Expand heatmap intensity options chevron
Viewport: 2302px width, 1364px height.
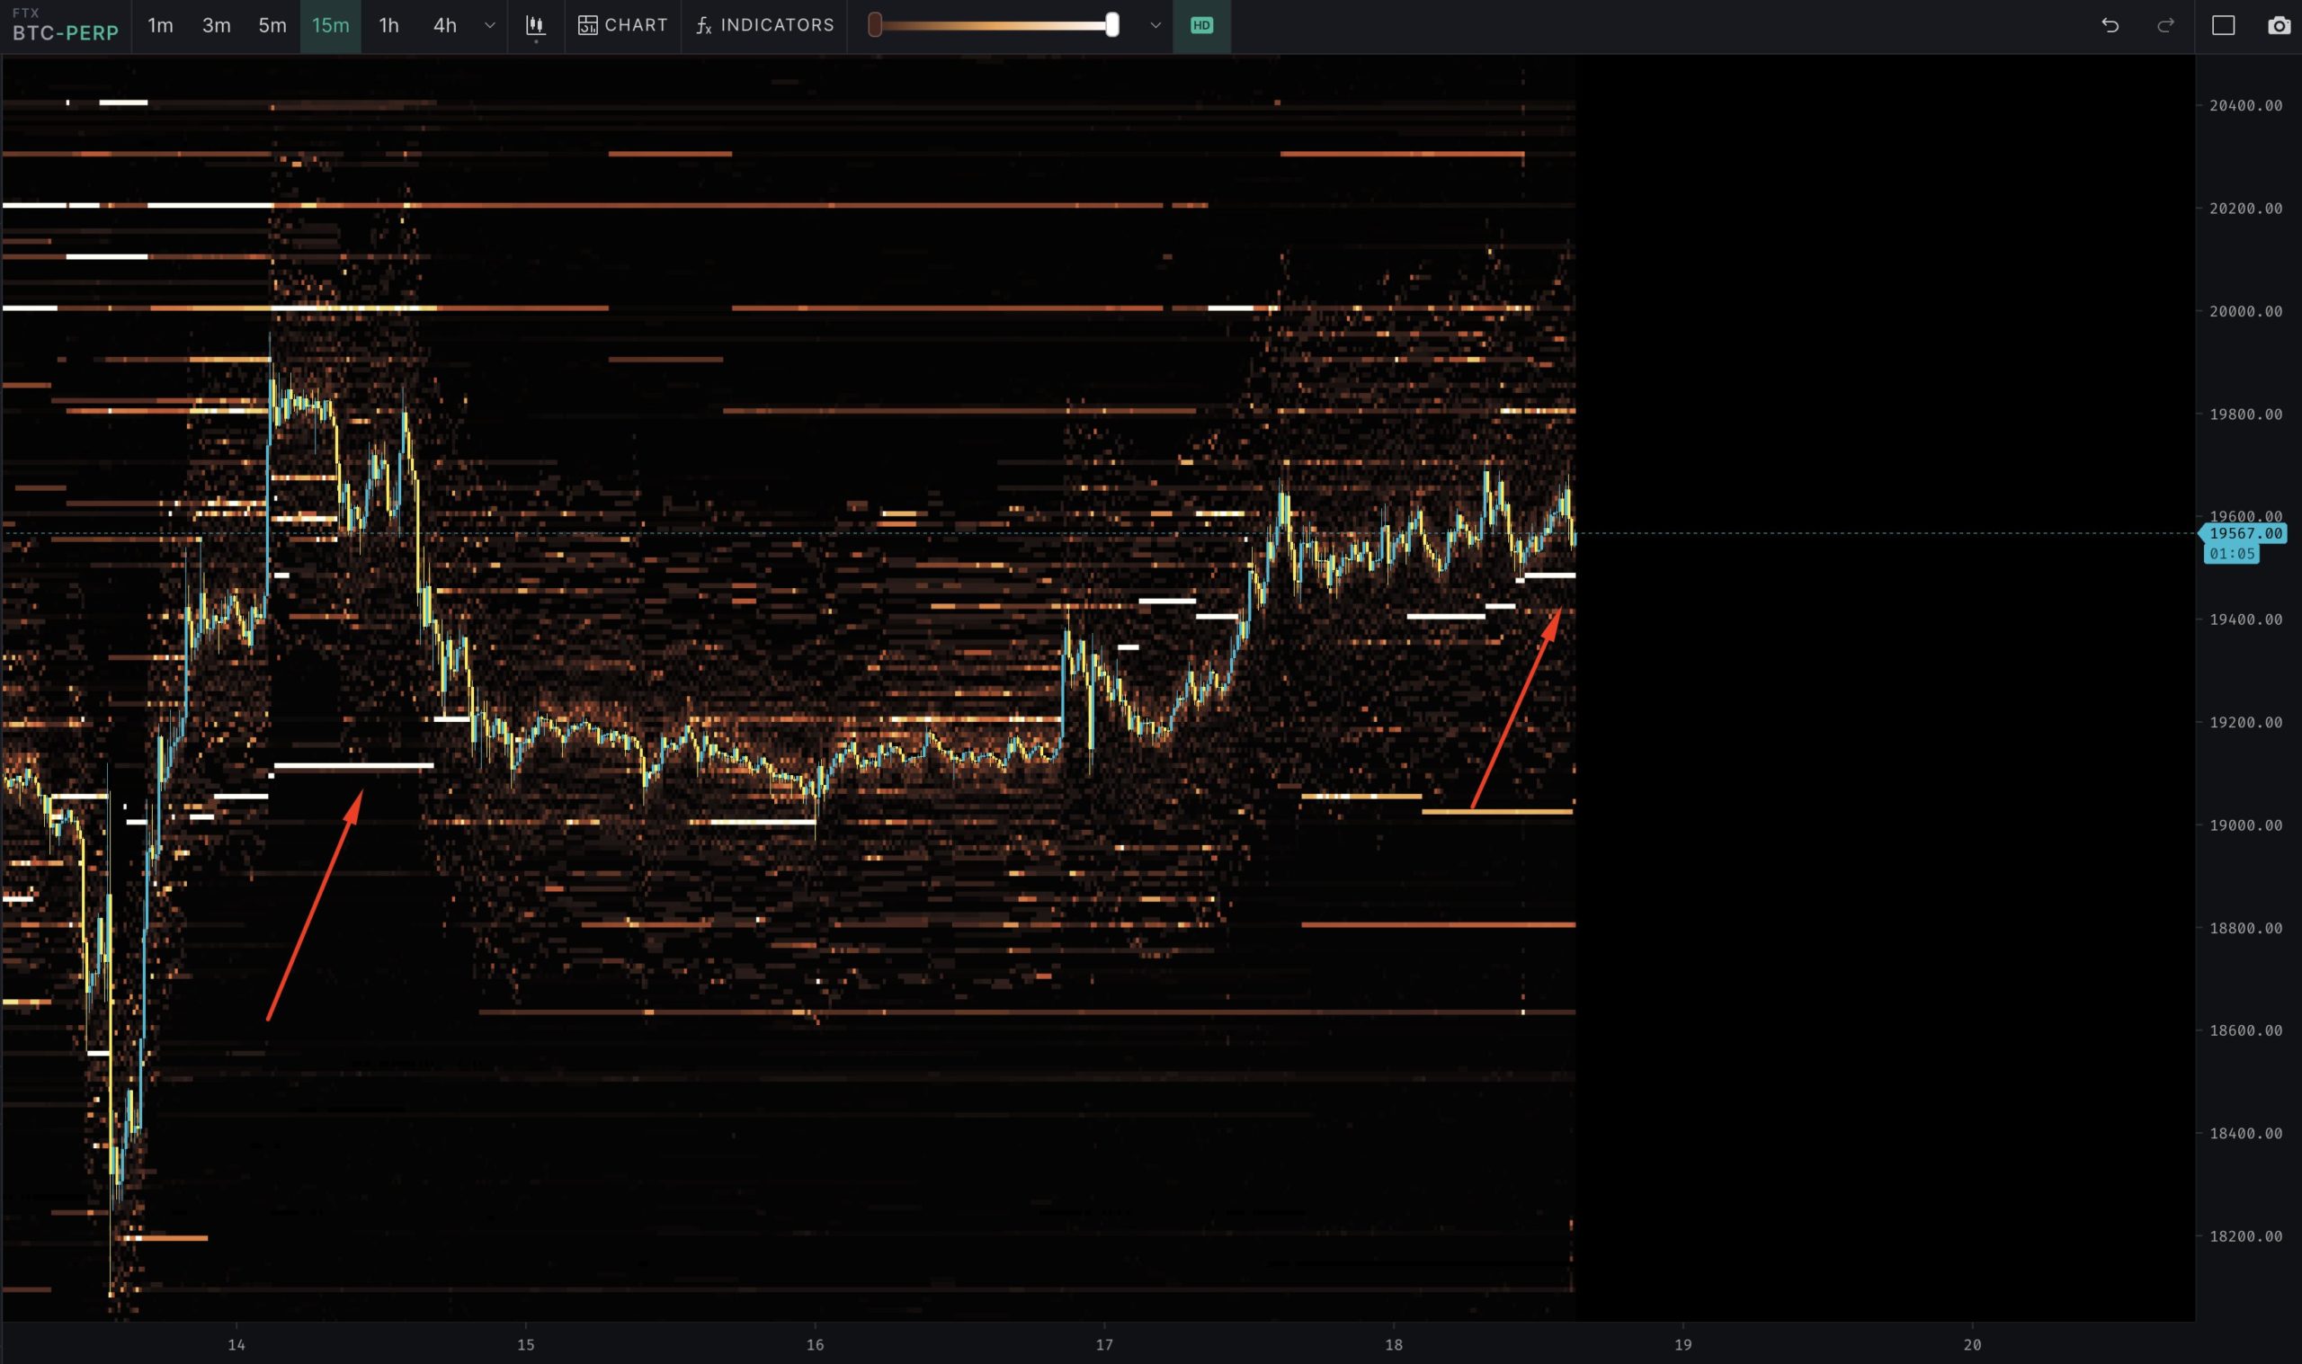(1155, 26)
